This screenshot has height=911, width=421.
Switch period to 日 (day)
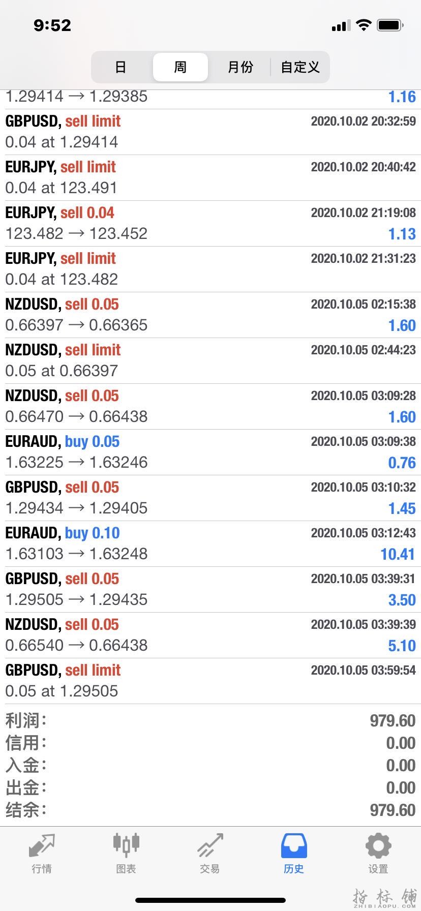point(121,67)
